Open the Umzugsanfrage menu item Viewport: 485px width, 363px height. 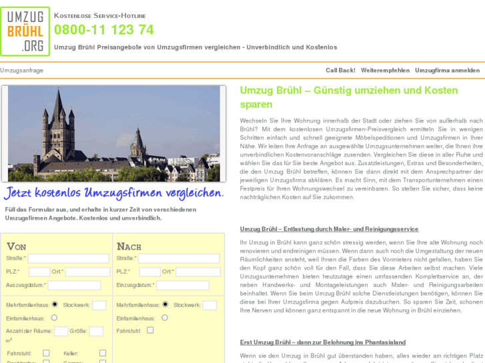pos(21,71)
